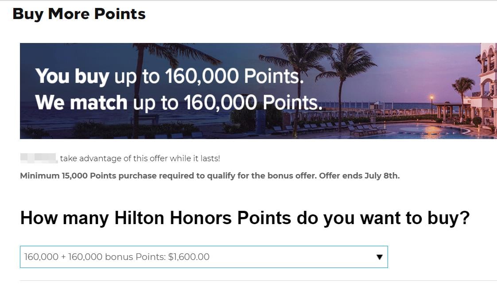
Task: Click the black dropdown arrow triangle
Action: point(379,257)
